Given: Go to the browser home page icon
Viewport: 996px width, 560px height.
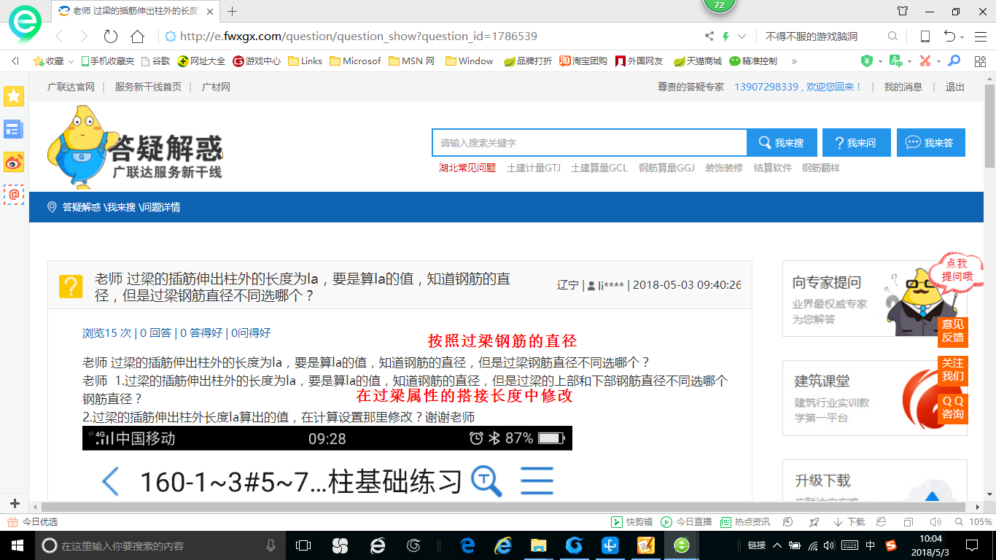Looking at the screenshot, I should pos(137,36).
